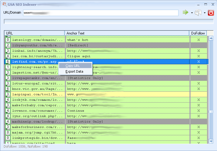Click the GSA SEO Indexer title icon
217x151 pixels.
[5, 5]
